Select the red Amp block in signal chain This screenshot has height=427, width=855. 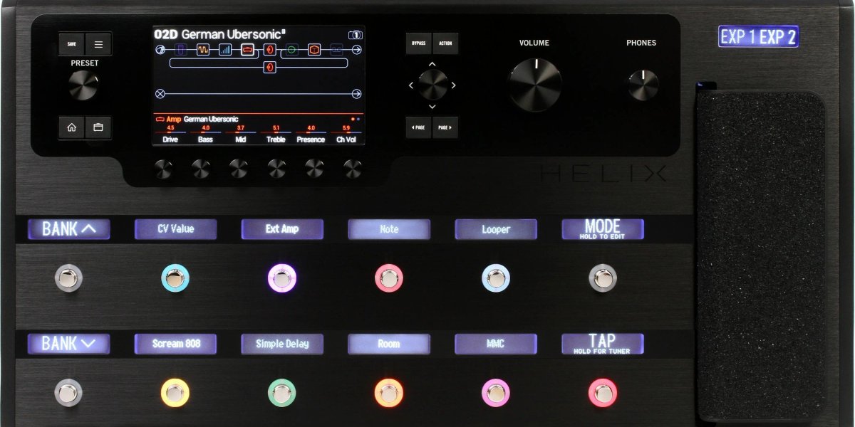click(247, 50)
